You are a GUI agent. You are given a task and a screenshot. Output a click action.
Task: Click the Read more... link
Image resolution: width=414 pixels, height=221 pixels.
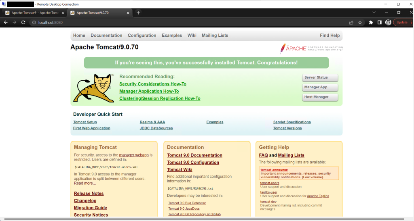tap(85, 183)
